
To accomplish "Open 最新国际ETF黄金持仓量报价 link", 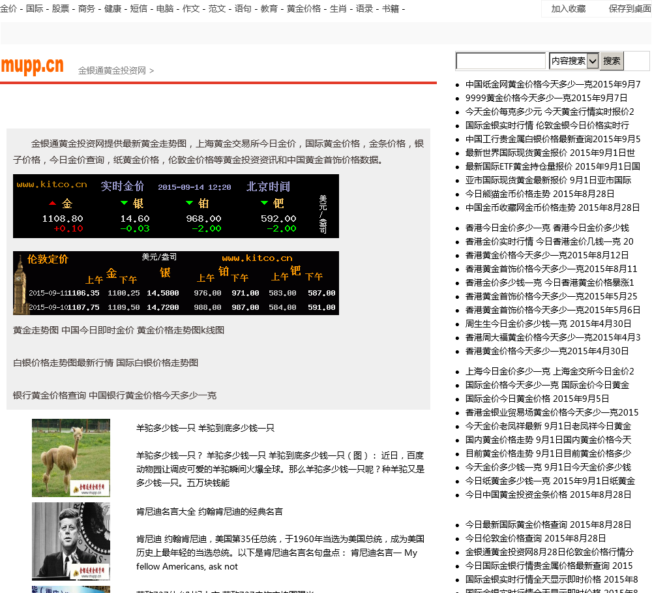I will pos(553,166).
